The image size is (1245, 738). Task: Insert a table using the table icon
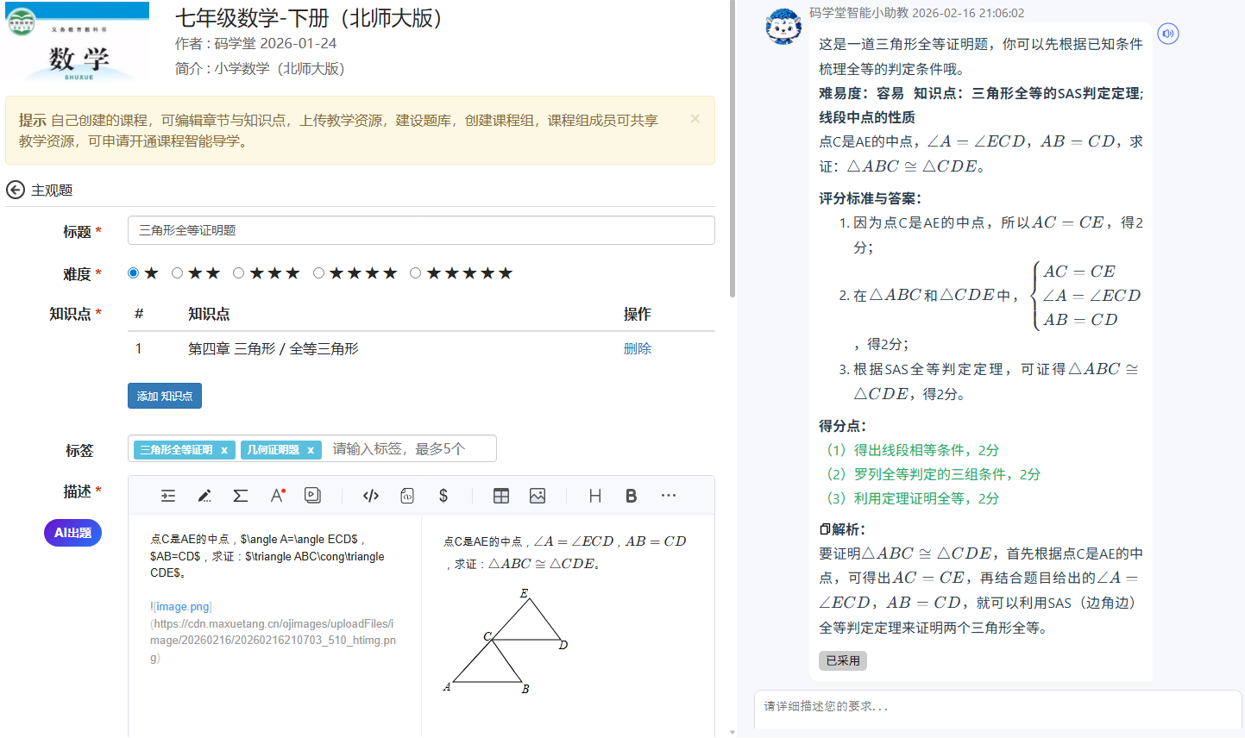click(501, 496)
